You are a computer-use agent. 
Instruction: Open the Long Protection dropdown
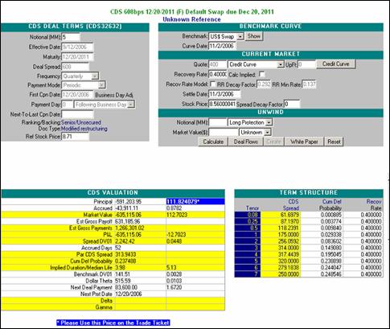point(269,122)
